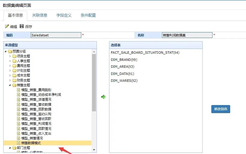Expand the 成本主题 node
The width and height of the screenshot is (246, 154).
10,76
